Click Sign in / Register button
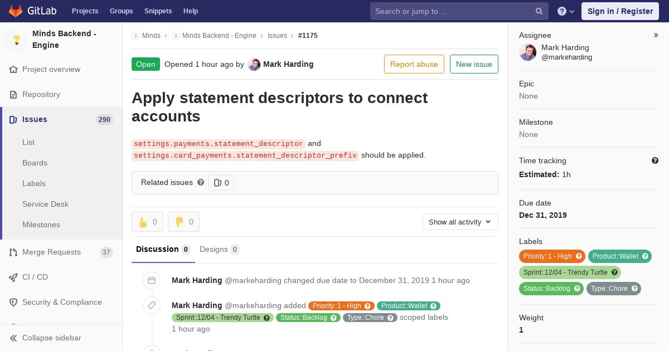The height and width of the screenshot is (351, 669). click(x=620, y=11)
